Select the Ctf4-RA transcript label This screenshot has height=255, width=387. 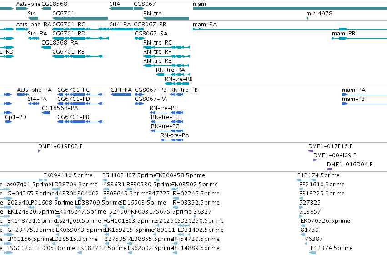point(120,25)
